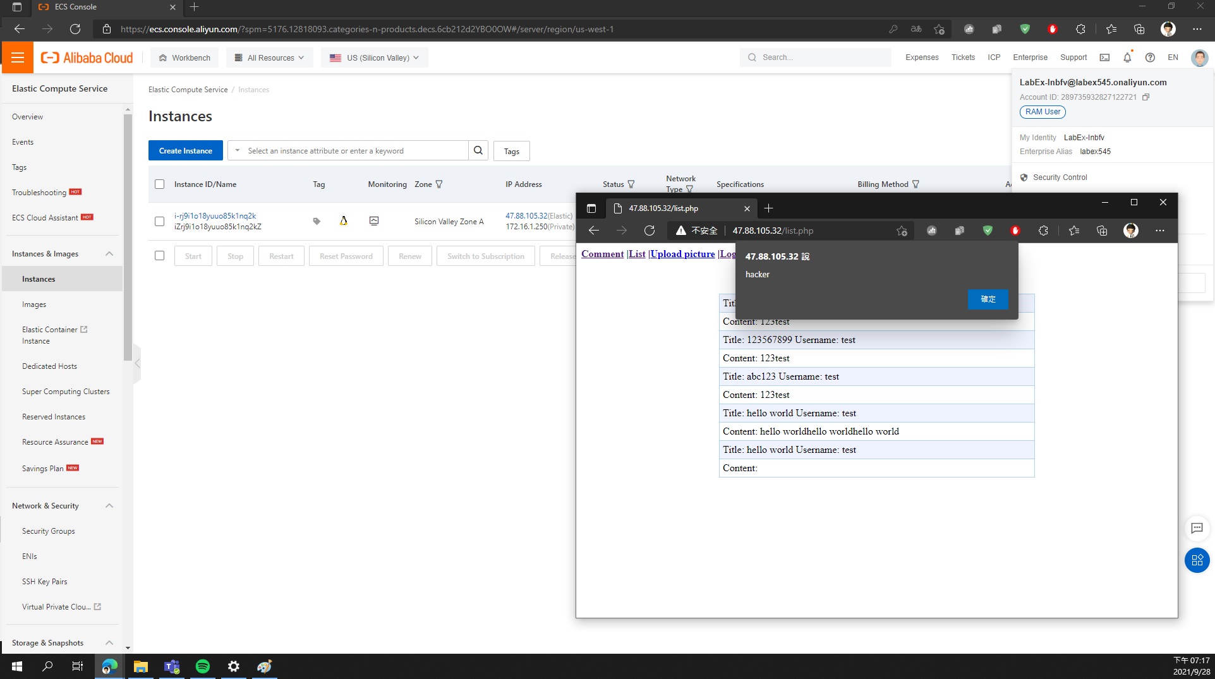Open the Upload picture link

coord(682,254)
